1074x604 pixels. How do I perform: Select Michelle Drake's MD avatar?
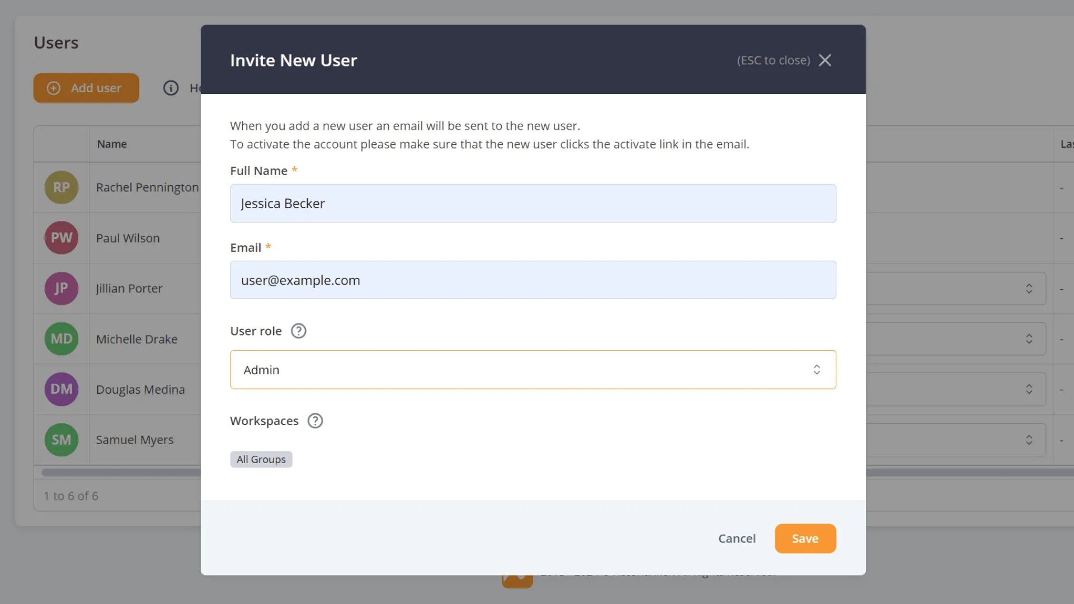point(61,338)
